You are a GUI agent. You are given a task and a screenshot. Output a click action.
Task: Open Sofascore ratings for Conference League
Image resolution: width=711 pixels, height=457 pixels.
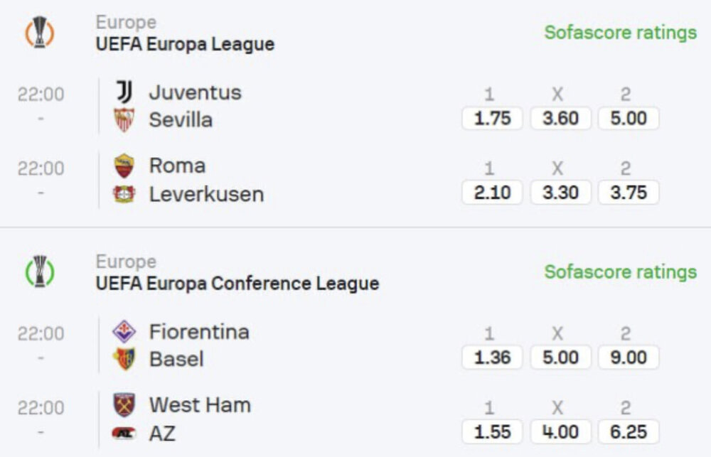620,271
